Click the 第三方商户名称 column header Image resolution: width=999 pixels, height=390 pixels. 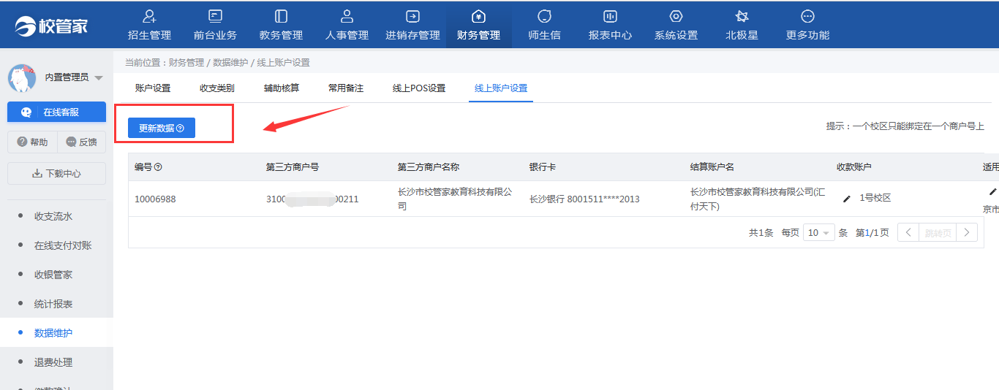(x=429, y=167)
